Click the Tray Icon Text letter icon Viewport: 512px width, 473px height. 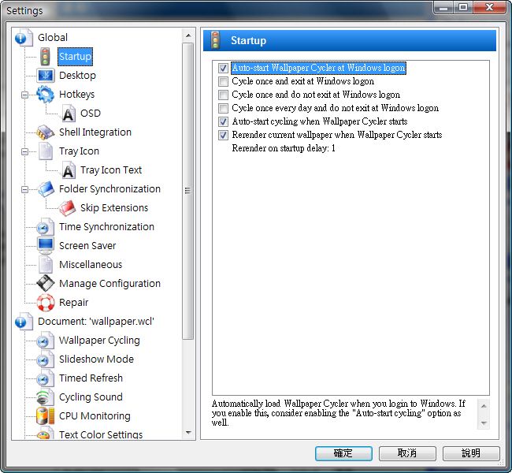point(68,170)
